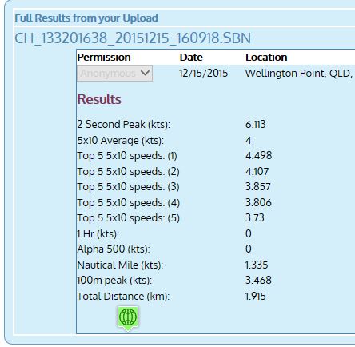Open the Anonymous permission dropdown
This screenshot has height=347, width=355.
(x=114, y=73)
